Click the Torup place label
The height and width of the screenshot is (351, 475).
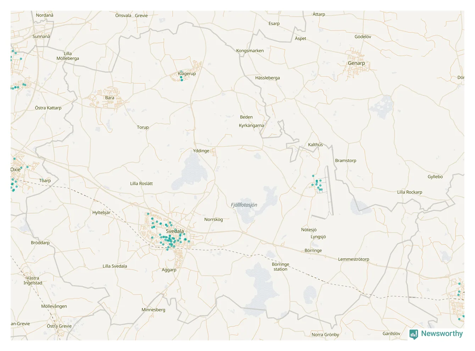(143, 127)
